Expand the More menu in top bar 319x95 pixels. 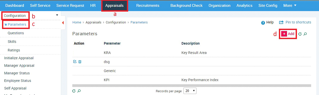(290, 5)
